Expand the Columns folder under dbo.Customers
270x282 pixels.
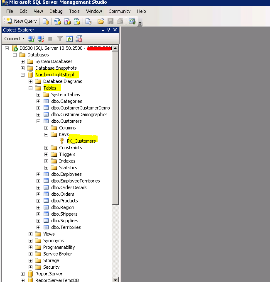pos(47,128)
